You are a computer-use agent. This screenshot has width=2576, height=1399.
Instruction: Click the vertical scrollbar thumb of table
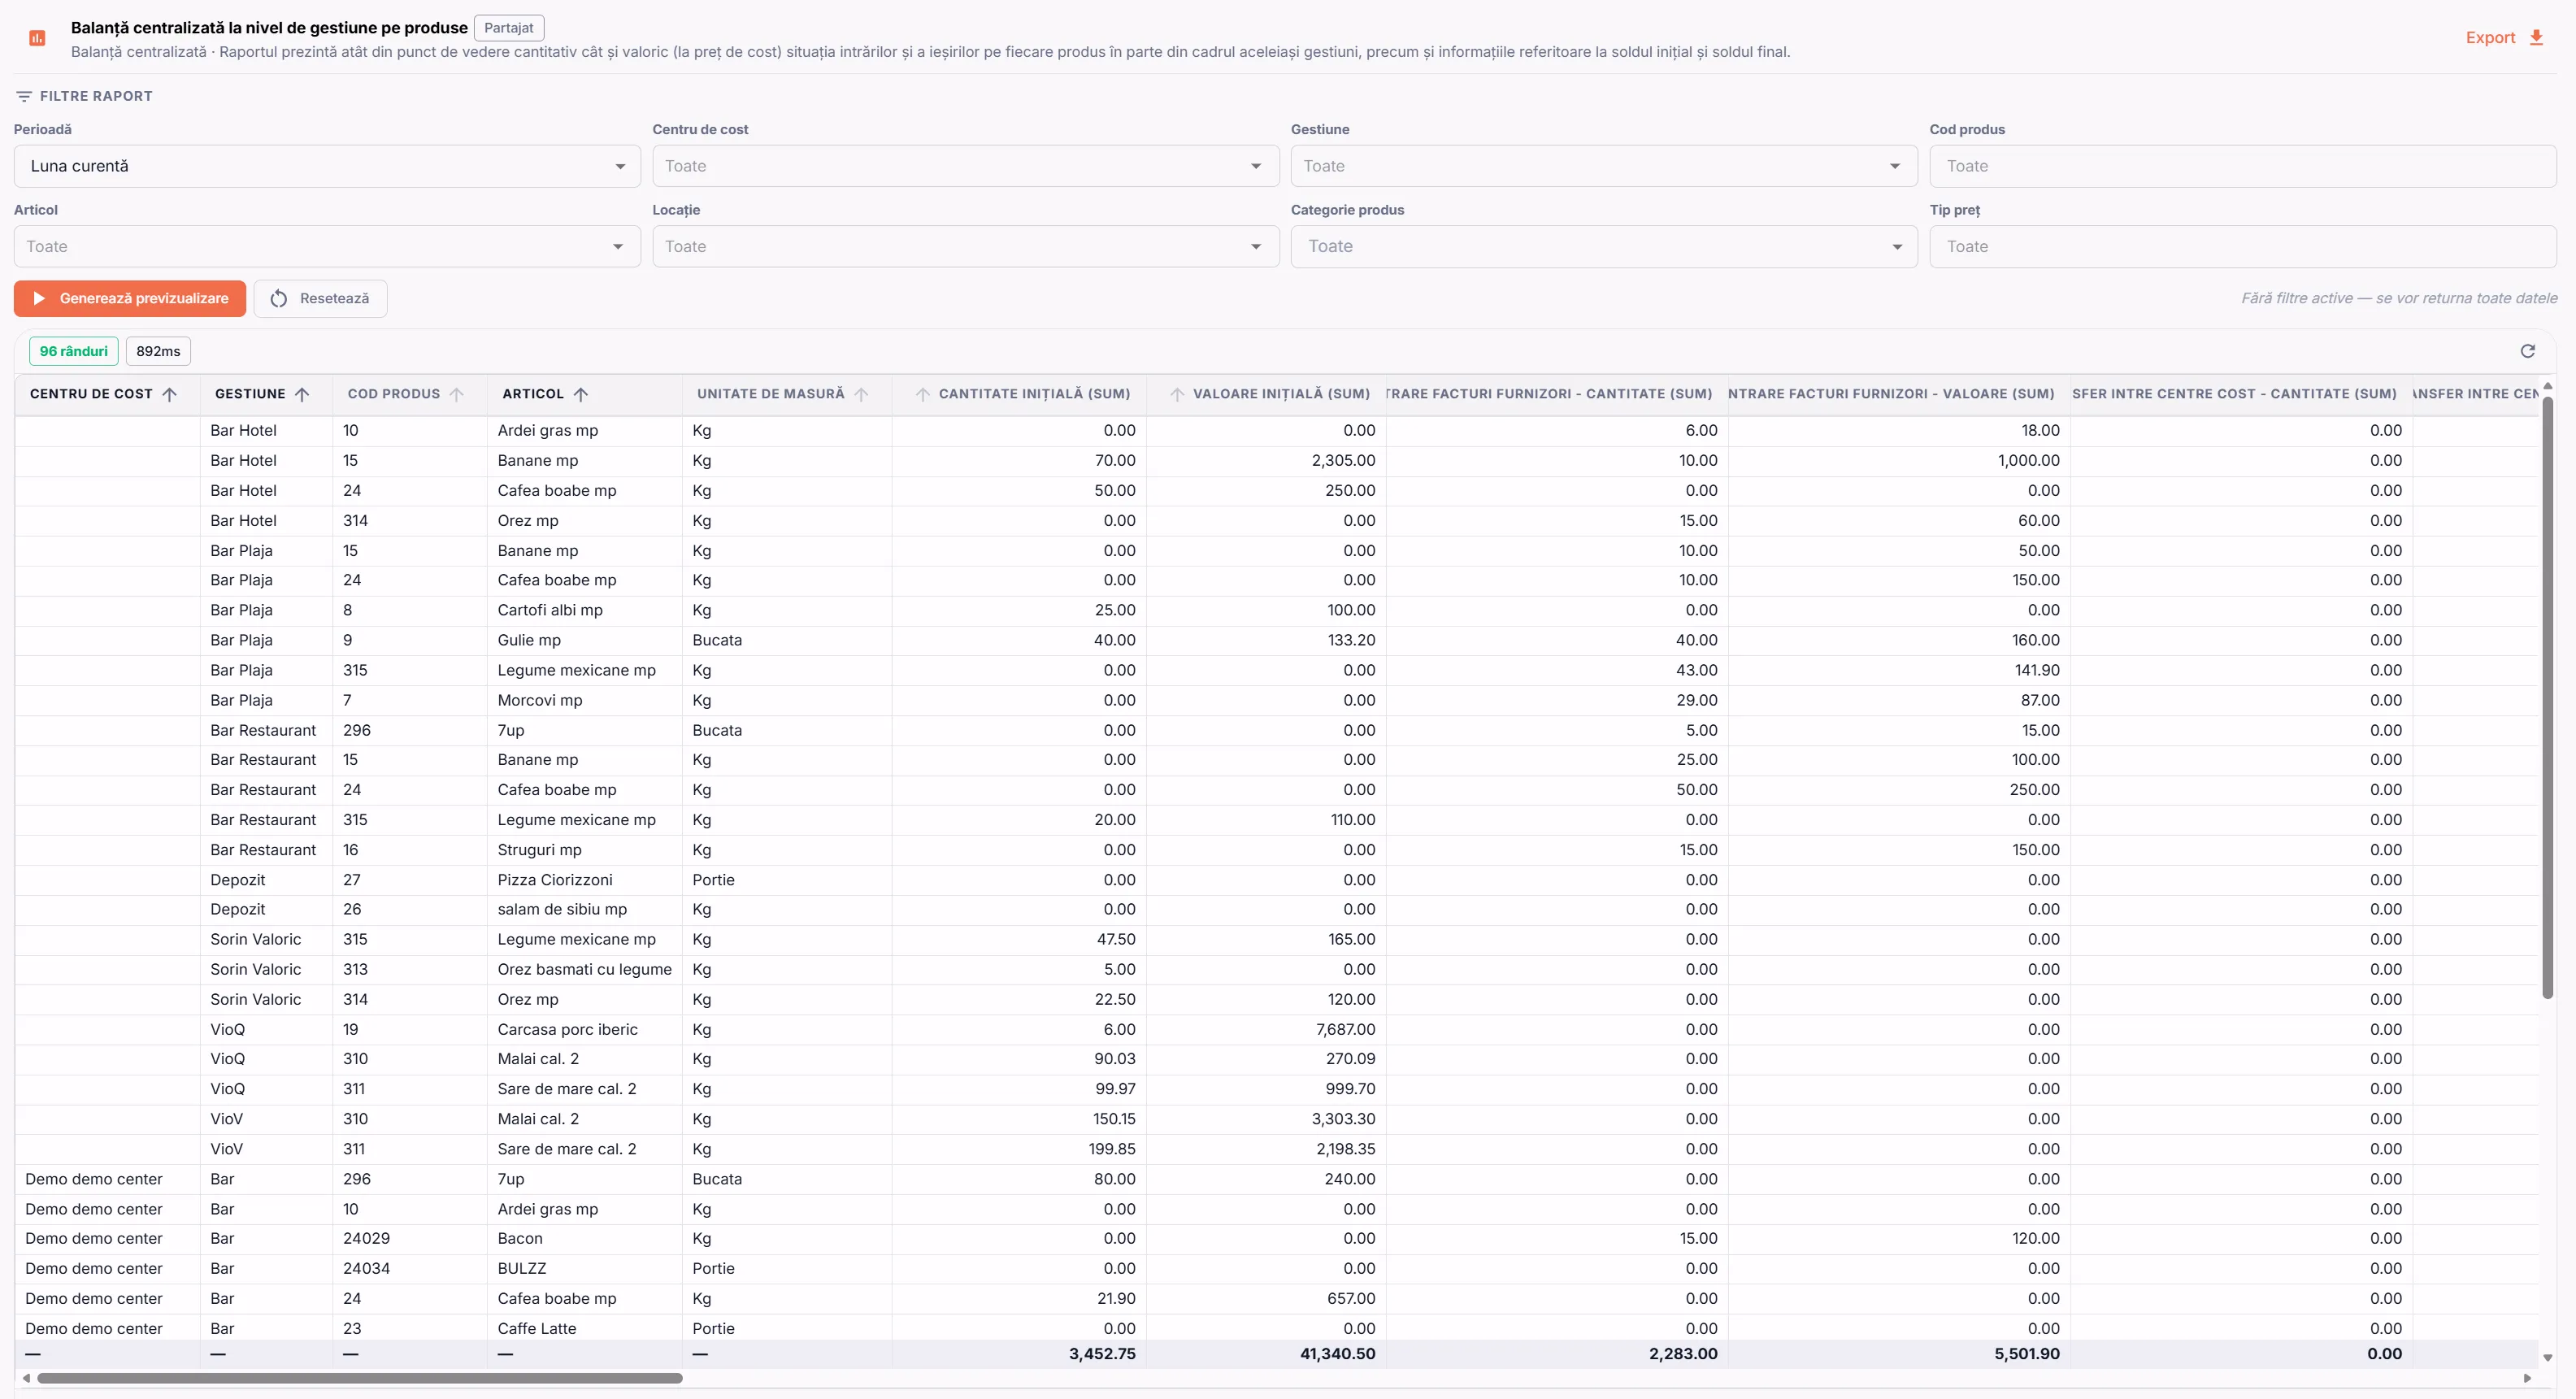pos(2547,697)
